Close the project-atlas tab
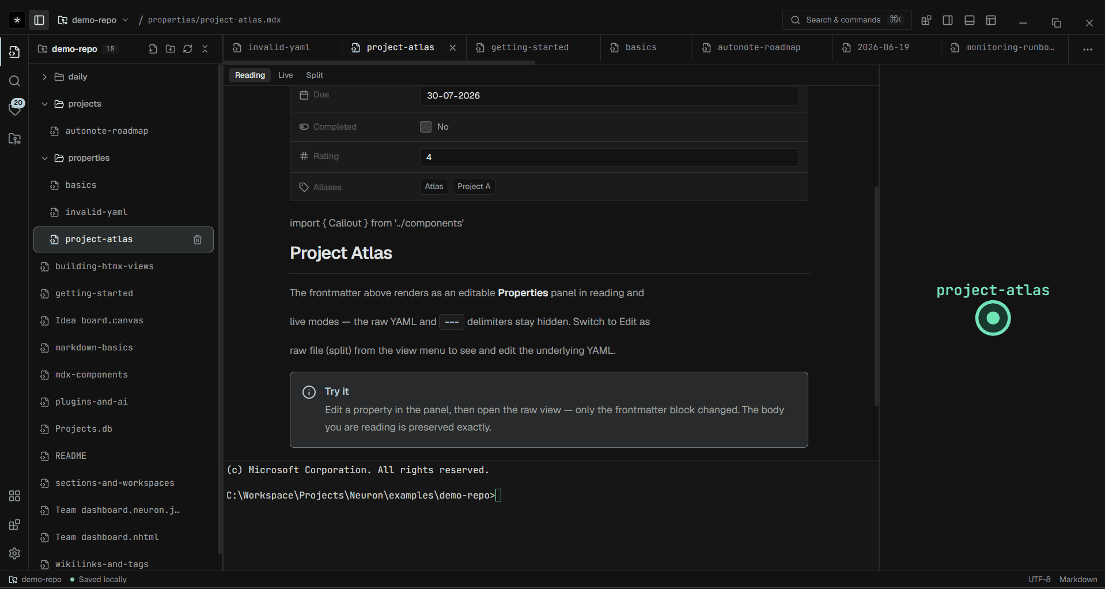 [453, 48]
